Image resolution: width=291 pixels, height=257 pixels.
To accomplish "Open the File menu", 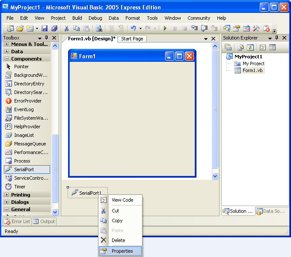I will (x=10, y=18).
